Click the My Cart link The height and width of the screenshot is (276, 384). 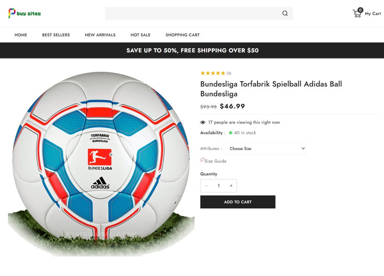pyautogui.click(x=373, y=14)
